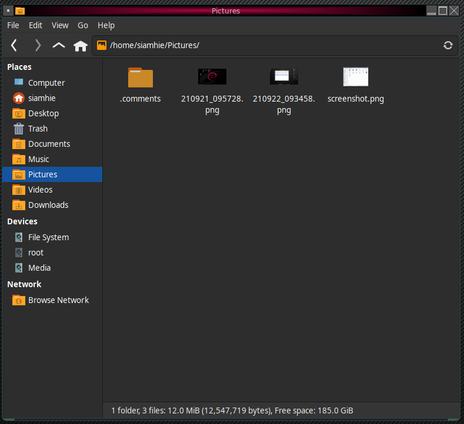Click the Videos folder icon in sidebar

click(x=19, y=190)
